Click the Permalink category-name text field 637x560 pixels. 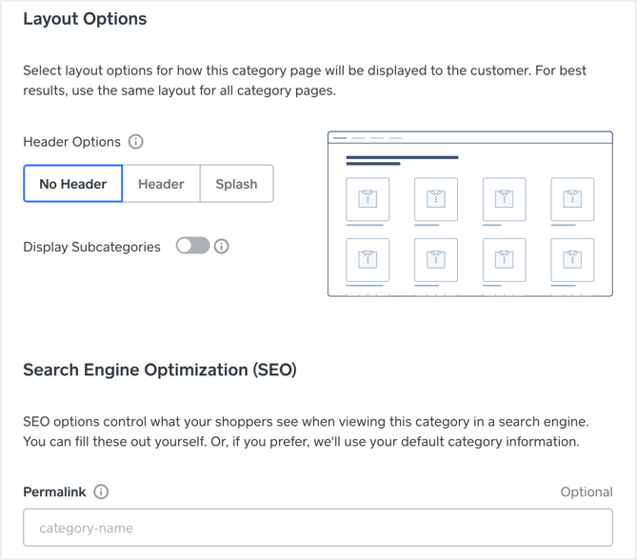click(x=318, y=528)
